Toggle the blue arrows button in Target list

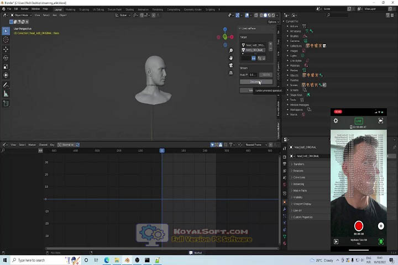click(254, 59)
